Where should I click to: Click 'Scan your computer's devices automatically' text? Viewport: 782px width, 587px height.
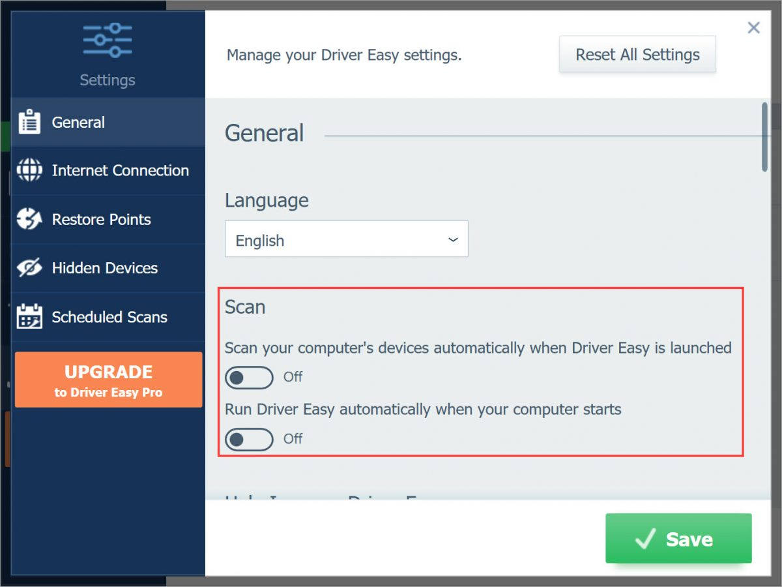coord(478,348)
